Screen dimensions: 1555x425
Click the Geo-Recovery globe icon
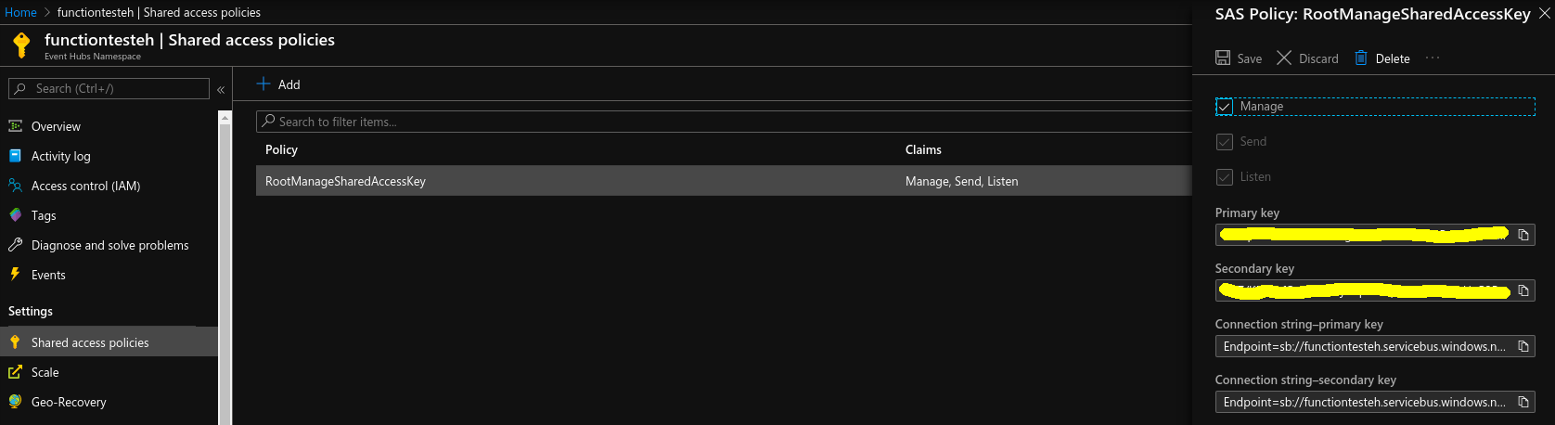point(15,402)
